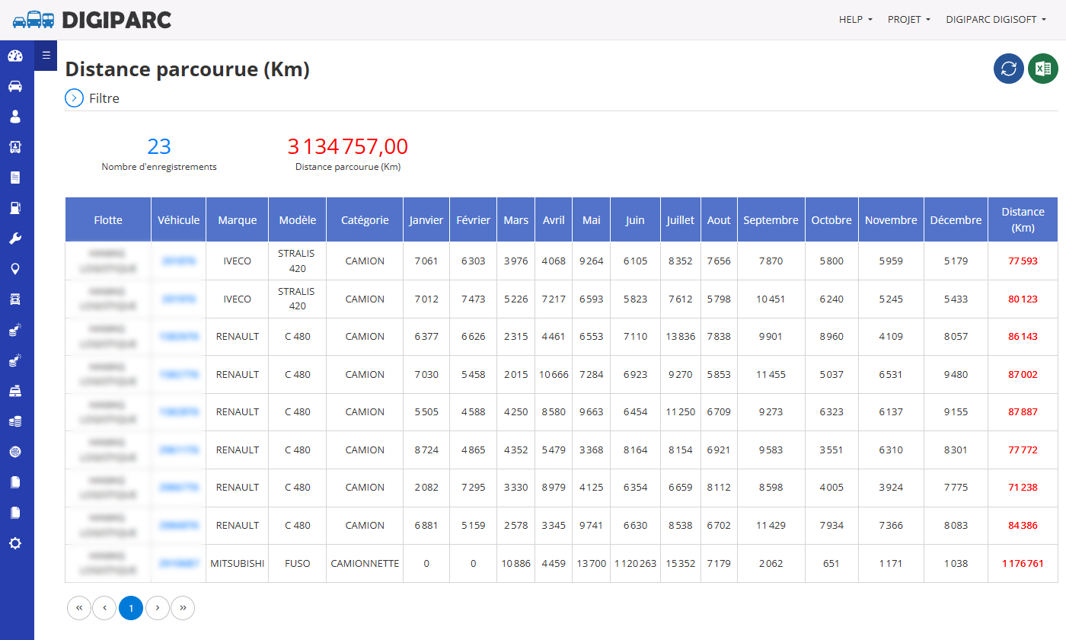This screenshot has width=1066, height=640.
Task: Click the truck front sidebar icon
Action: pos(15,299)
